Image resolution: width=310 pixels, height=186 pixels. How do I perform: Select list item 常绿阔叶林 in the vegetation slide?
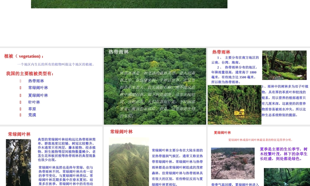pos(38,87)
